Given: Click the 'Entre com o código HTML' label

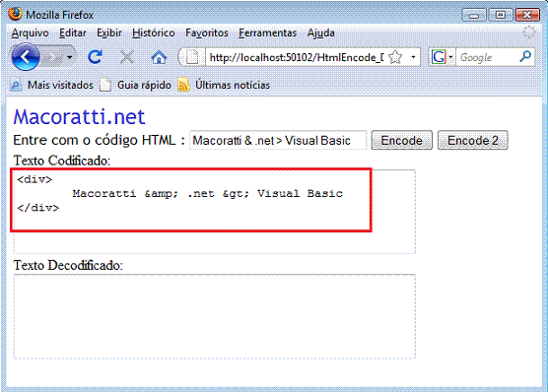Looking at the screenshot, I should pos(99,140).
